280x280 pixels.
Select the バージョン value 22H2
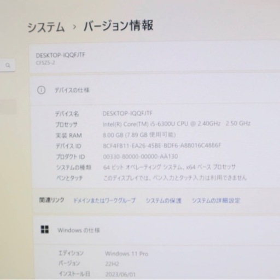112,264
